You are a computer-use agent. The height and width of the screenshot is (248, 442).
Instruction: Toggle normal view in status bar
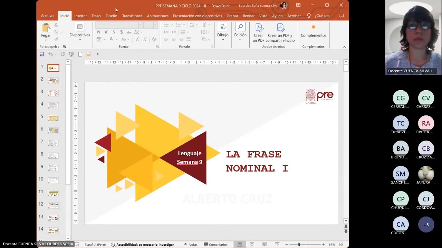point(240,245)
